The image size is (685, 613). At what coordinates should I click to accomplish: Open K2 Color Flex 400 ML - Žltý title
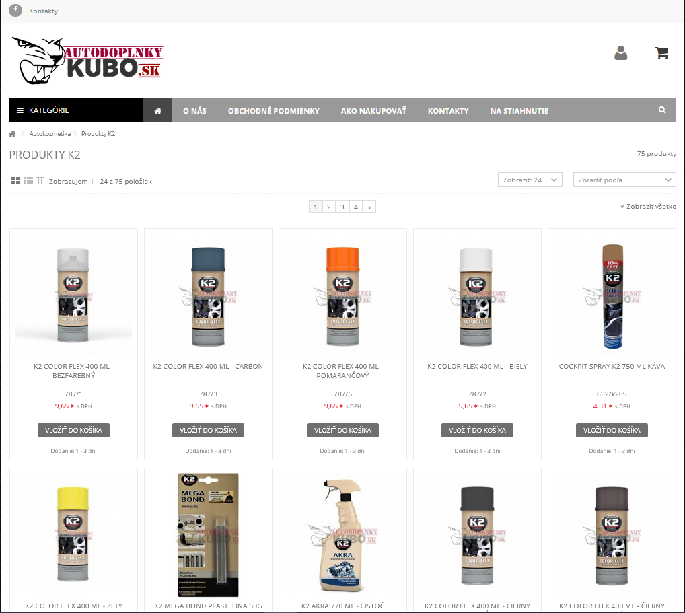point(73,606)
